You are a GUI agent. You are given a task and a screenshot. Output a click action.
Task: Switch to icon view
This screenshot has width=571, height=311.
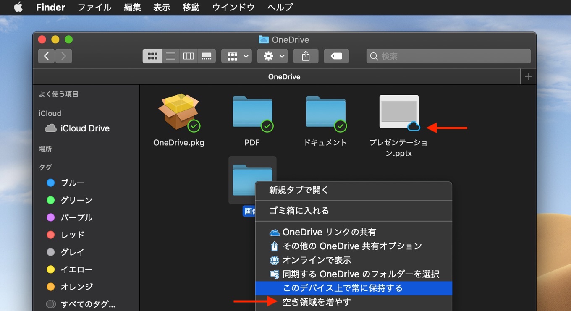click(152, 56)
